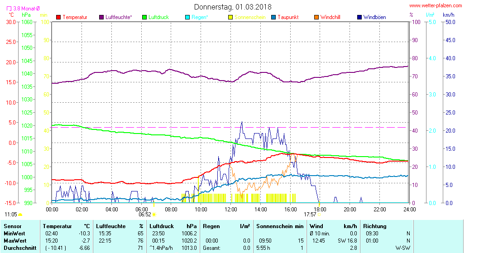Click the Taupunkt legend label
The height and width of the screenshot is (253, 479).
coord(288,17)
